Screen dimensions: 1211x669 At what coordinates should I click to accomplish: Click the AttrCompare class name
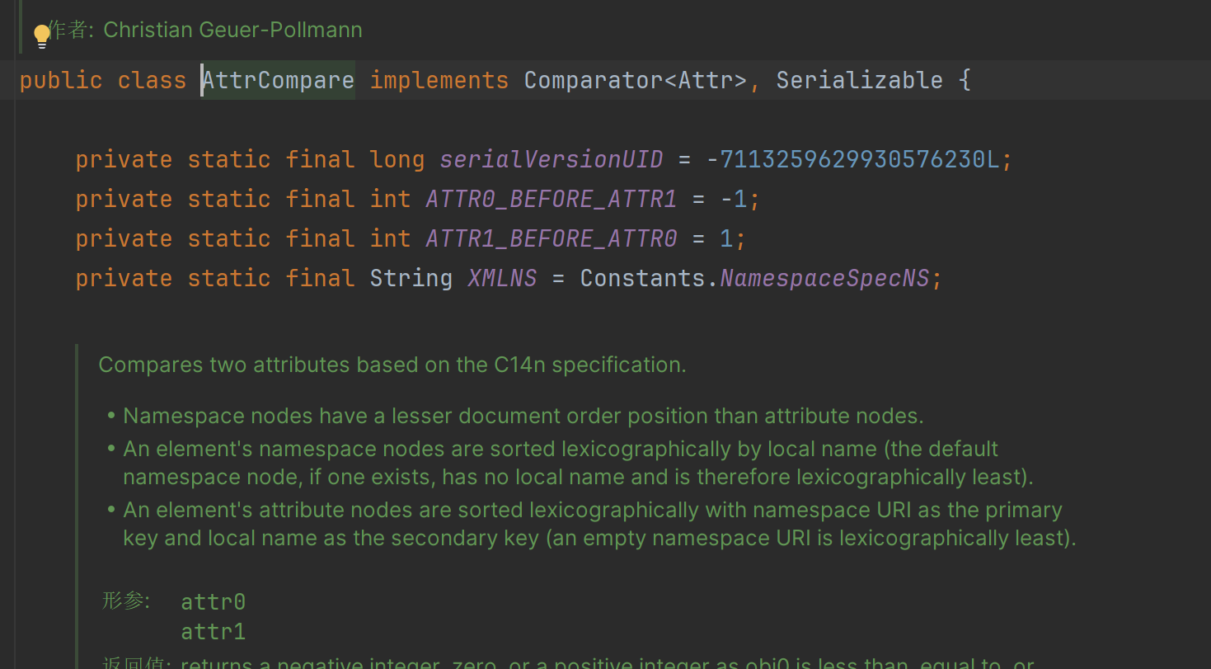tap(279, 80)
